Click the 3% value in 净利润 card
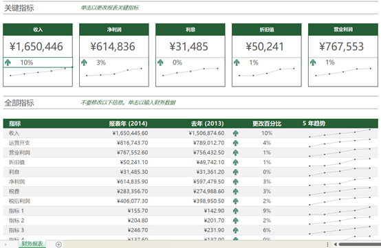 coord(101,63)
